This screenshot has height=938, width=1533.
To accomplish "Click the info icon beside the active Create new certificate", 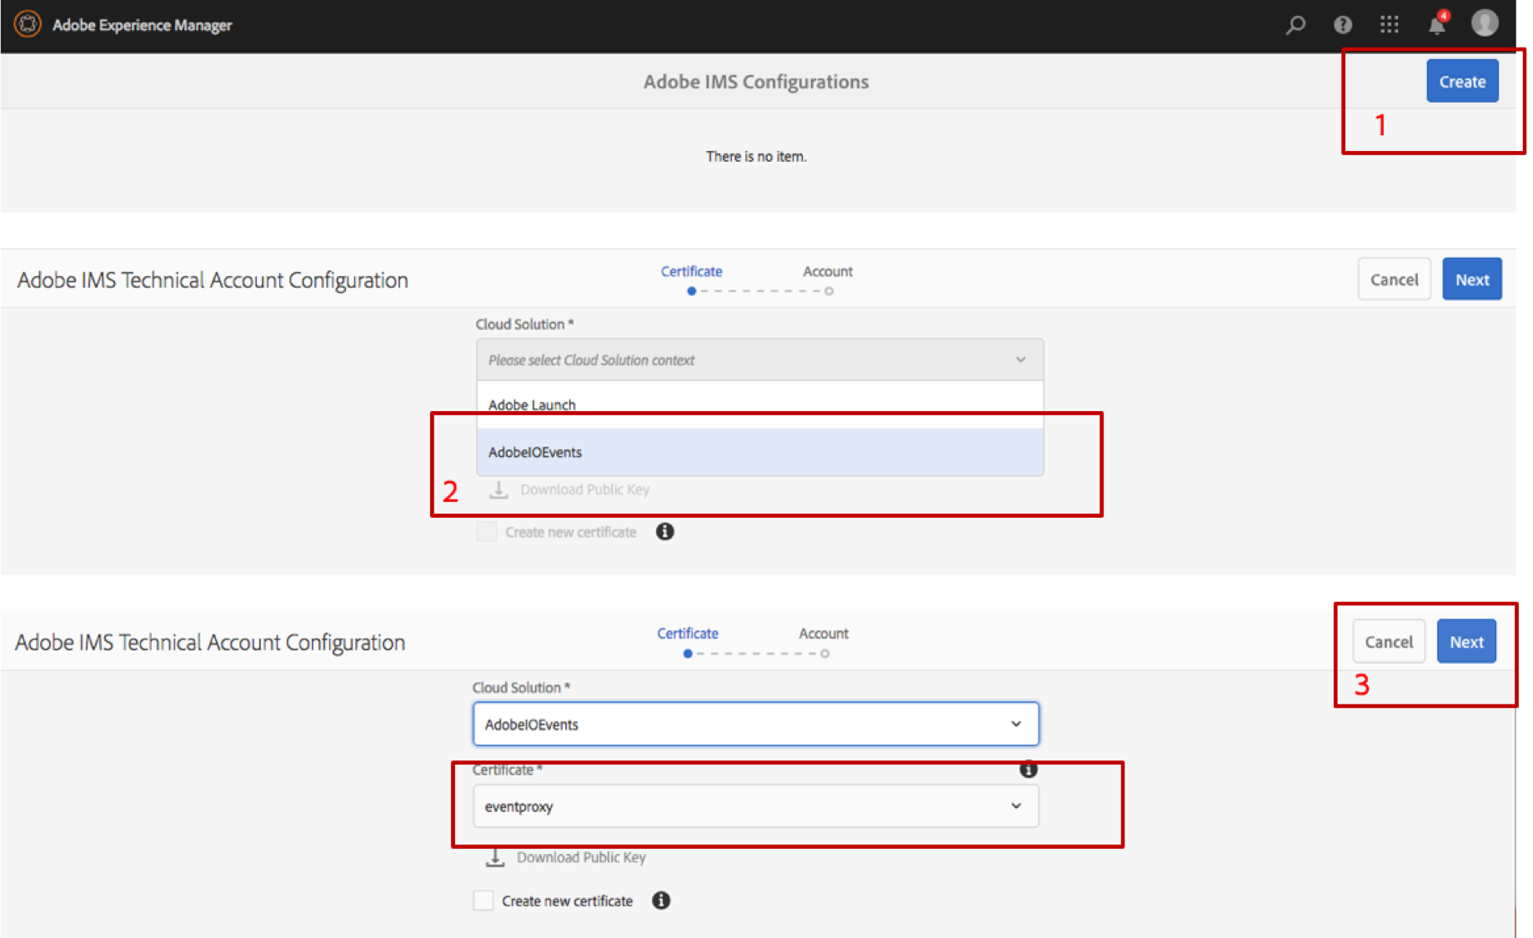I will (661, 900).
